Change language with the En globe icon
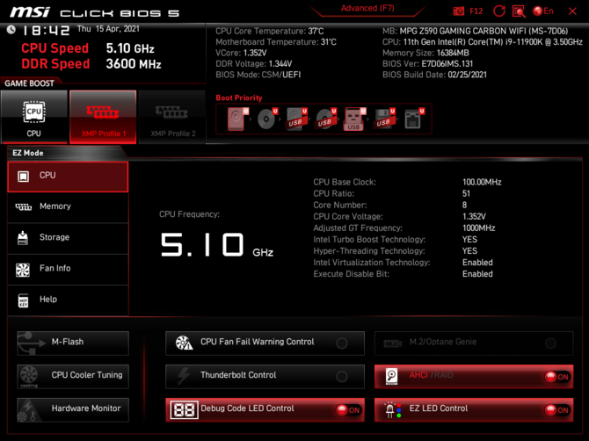 click(x=543, y=11)
